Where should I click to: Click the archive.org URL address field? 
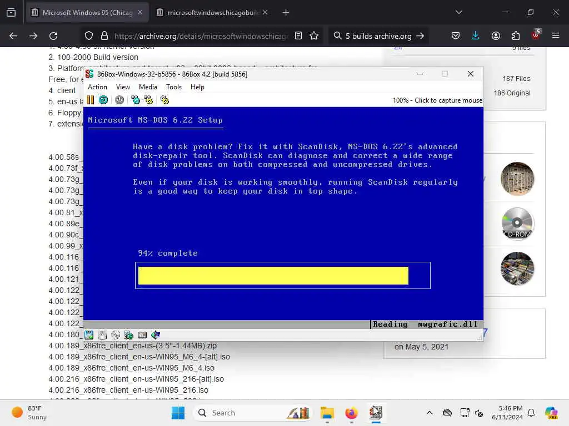(x=201, y=36)
